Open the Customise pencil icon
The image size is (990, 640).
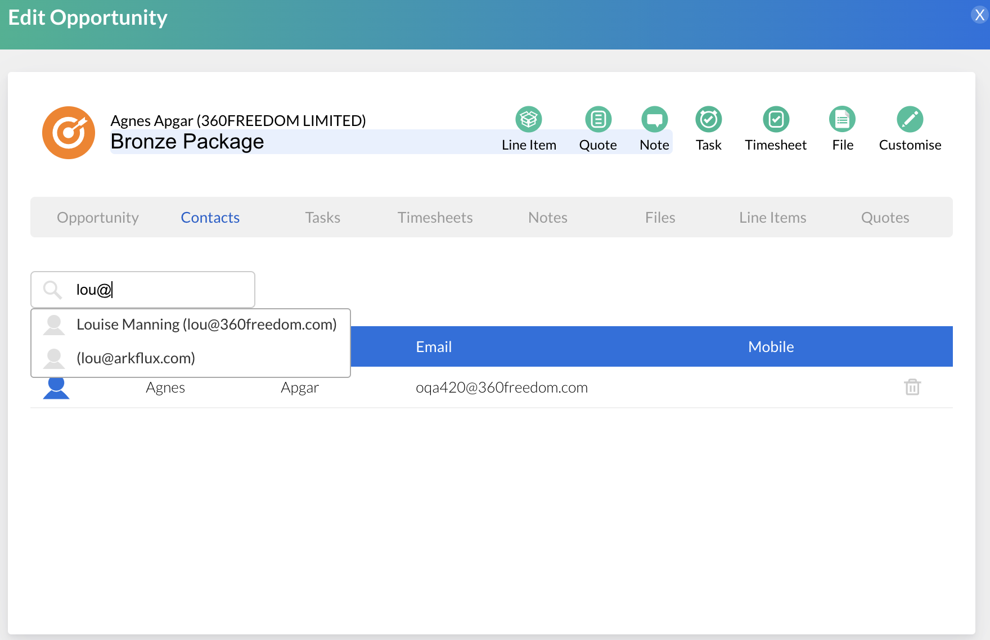click(x=910, y=118)
